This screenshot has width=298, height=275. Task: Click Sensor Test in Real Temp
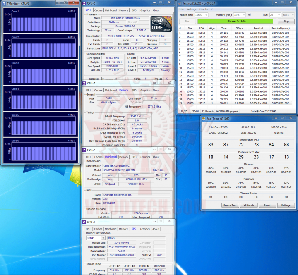coord(230,205)
